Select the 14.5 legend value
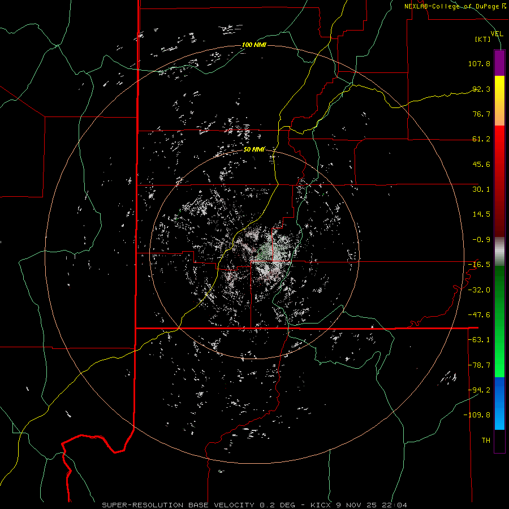Viewport: 509px width, 509px height. (481, 214)
